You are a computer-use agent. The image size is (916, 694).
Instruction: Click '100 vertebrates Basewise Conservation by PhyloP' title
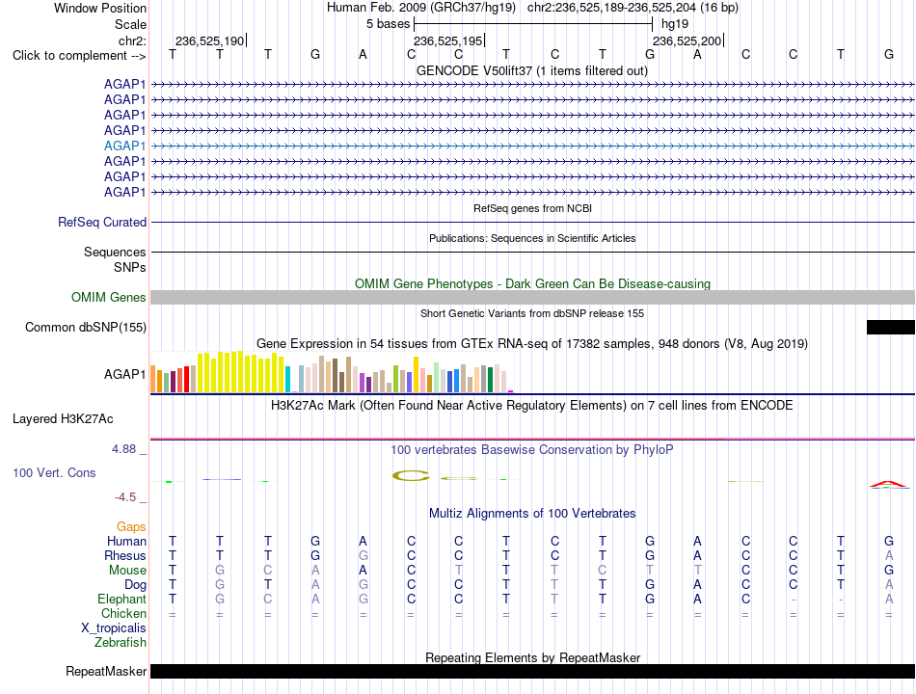pyautogui.click(x=532, y=450)
